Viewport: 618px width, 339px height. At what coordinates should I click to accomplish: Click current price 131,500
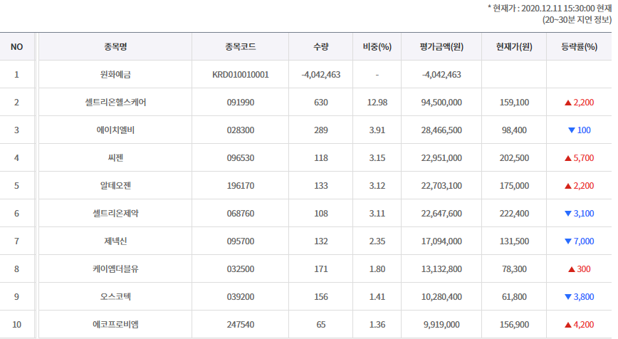pyautogui.click(x=514, y=241)
